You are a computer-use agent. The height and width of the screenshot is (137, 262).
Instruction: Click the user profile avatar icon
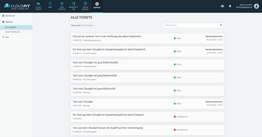(256, 6)
